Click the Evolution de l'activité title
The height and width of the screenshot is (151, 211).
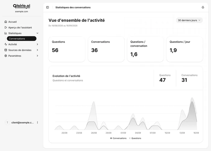(66, 76)
